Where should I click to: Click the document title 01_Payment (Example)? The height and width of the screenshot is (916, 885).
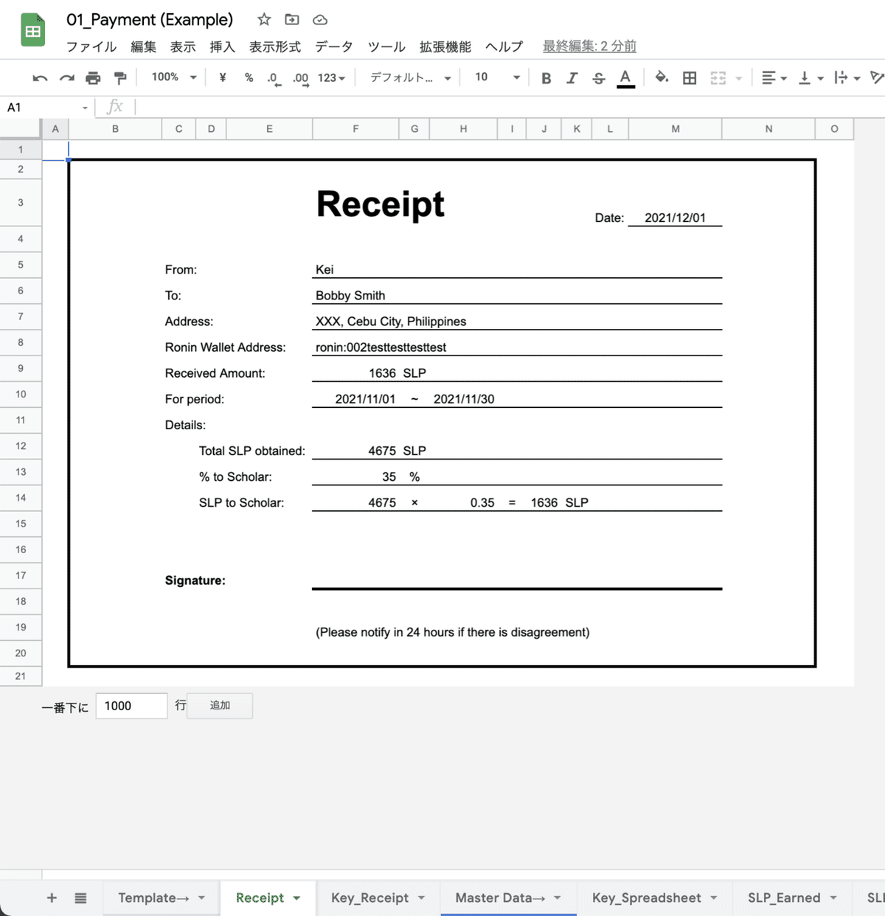point(150,20)
